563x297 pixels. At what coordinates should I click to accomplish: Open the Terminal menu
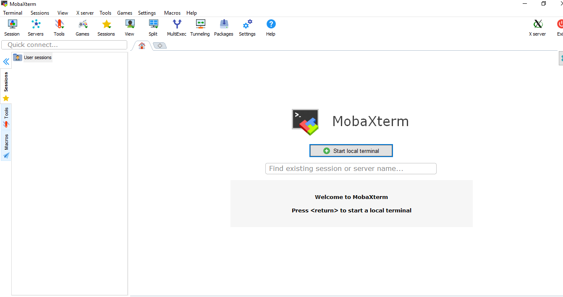click(x=13, y=13)
